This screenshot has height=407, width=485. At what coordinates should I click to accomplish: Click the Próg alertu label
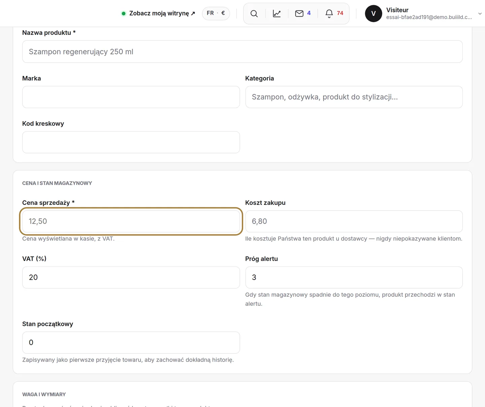tap(262, 259)
